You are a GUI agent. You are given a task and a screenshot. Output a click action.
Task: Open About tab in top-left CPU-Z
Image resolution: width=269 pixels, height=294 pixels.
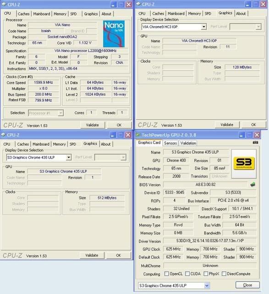point(106,14)
